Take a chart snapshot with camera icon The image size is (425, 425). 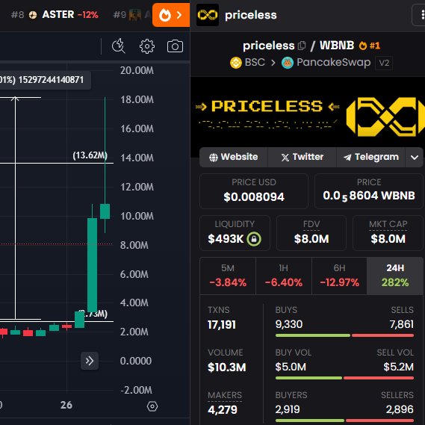pos(175,46)
